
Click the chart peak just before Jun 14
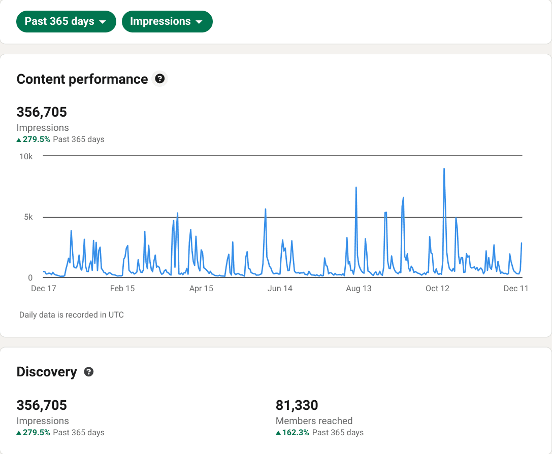coord(266,210)
